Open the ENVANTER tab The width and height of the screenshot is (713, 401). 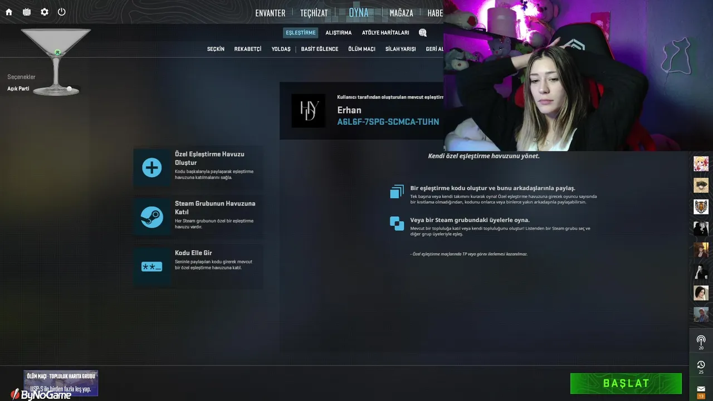[270, 13]
